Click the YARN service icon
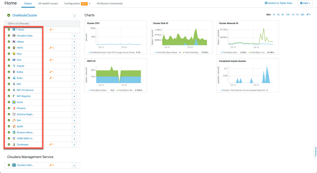Image resolution: width=317 pixels, height=173 pixels. click(14, 138)
